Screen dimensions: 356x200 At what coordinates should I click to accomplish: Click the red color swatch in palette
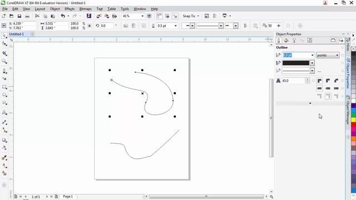point(354,124)
